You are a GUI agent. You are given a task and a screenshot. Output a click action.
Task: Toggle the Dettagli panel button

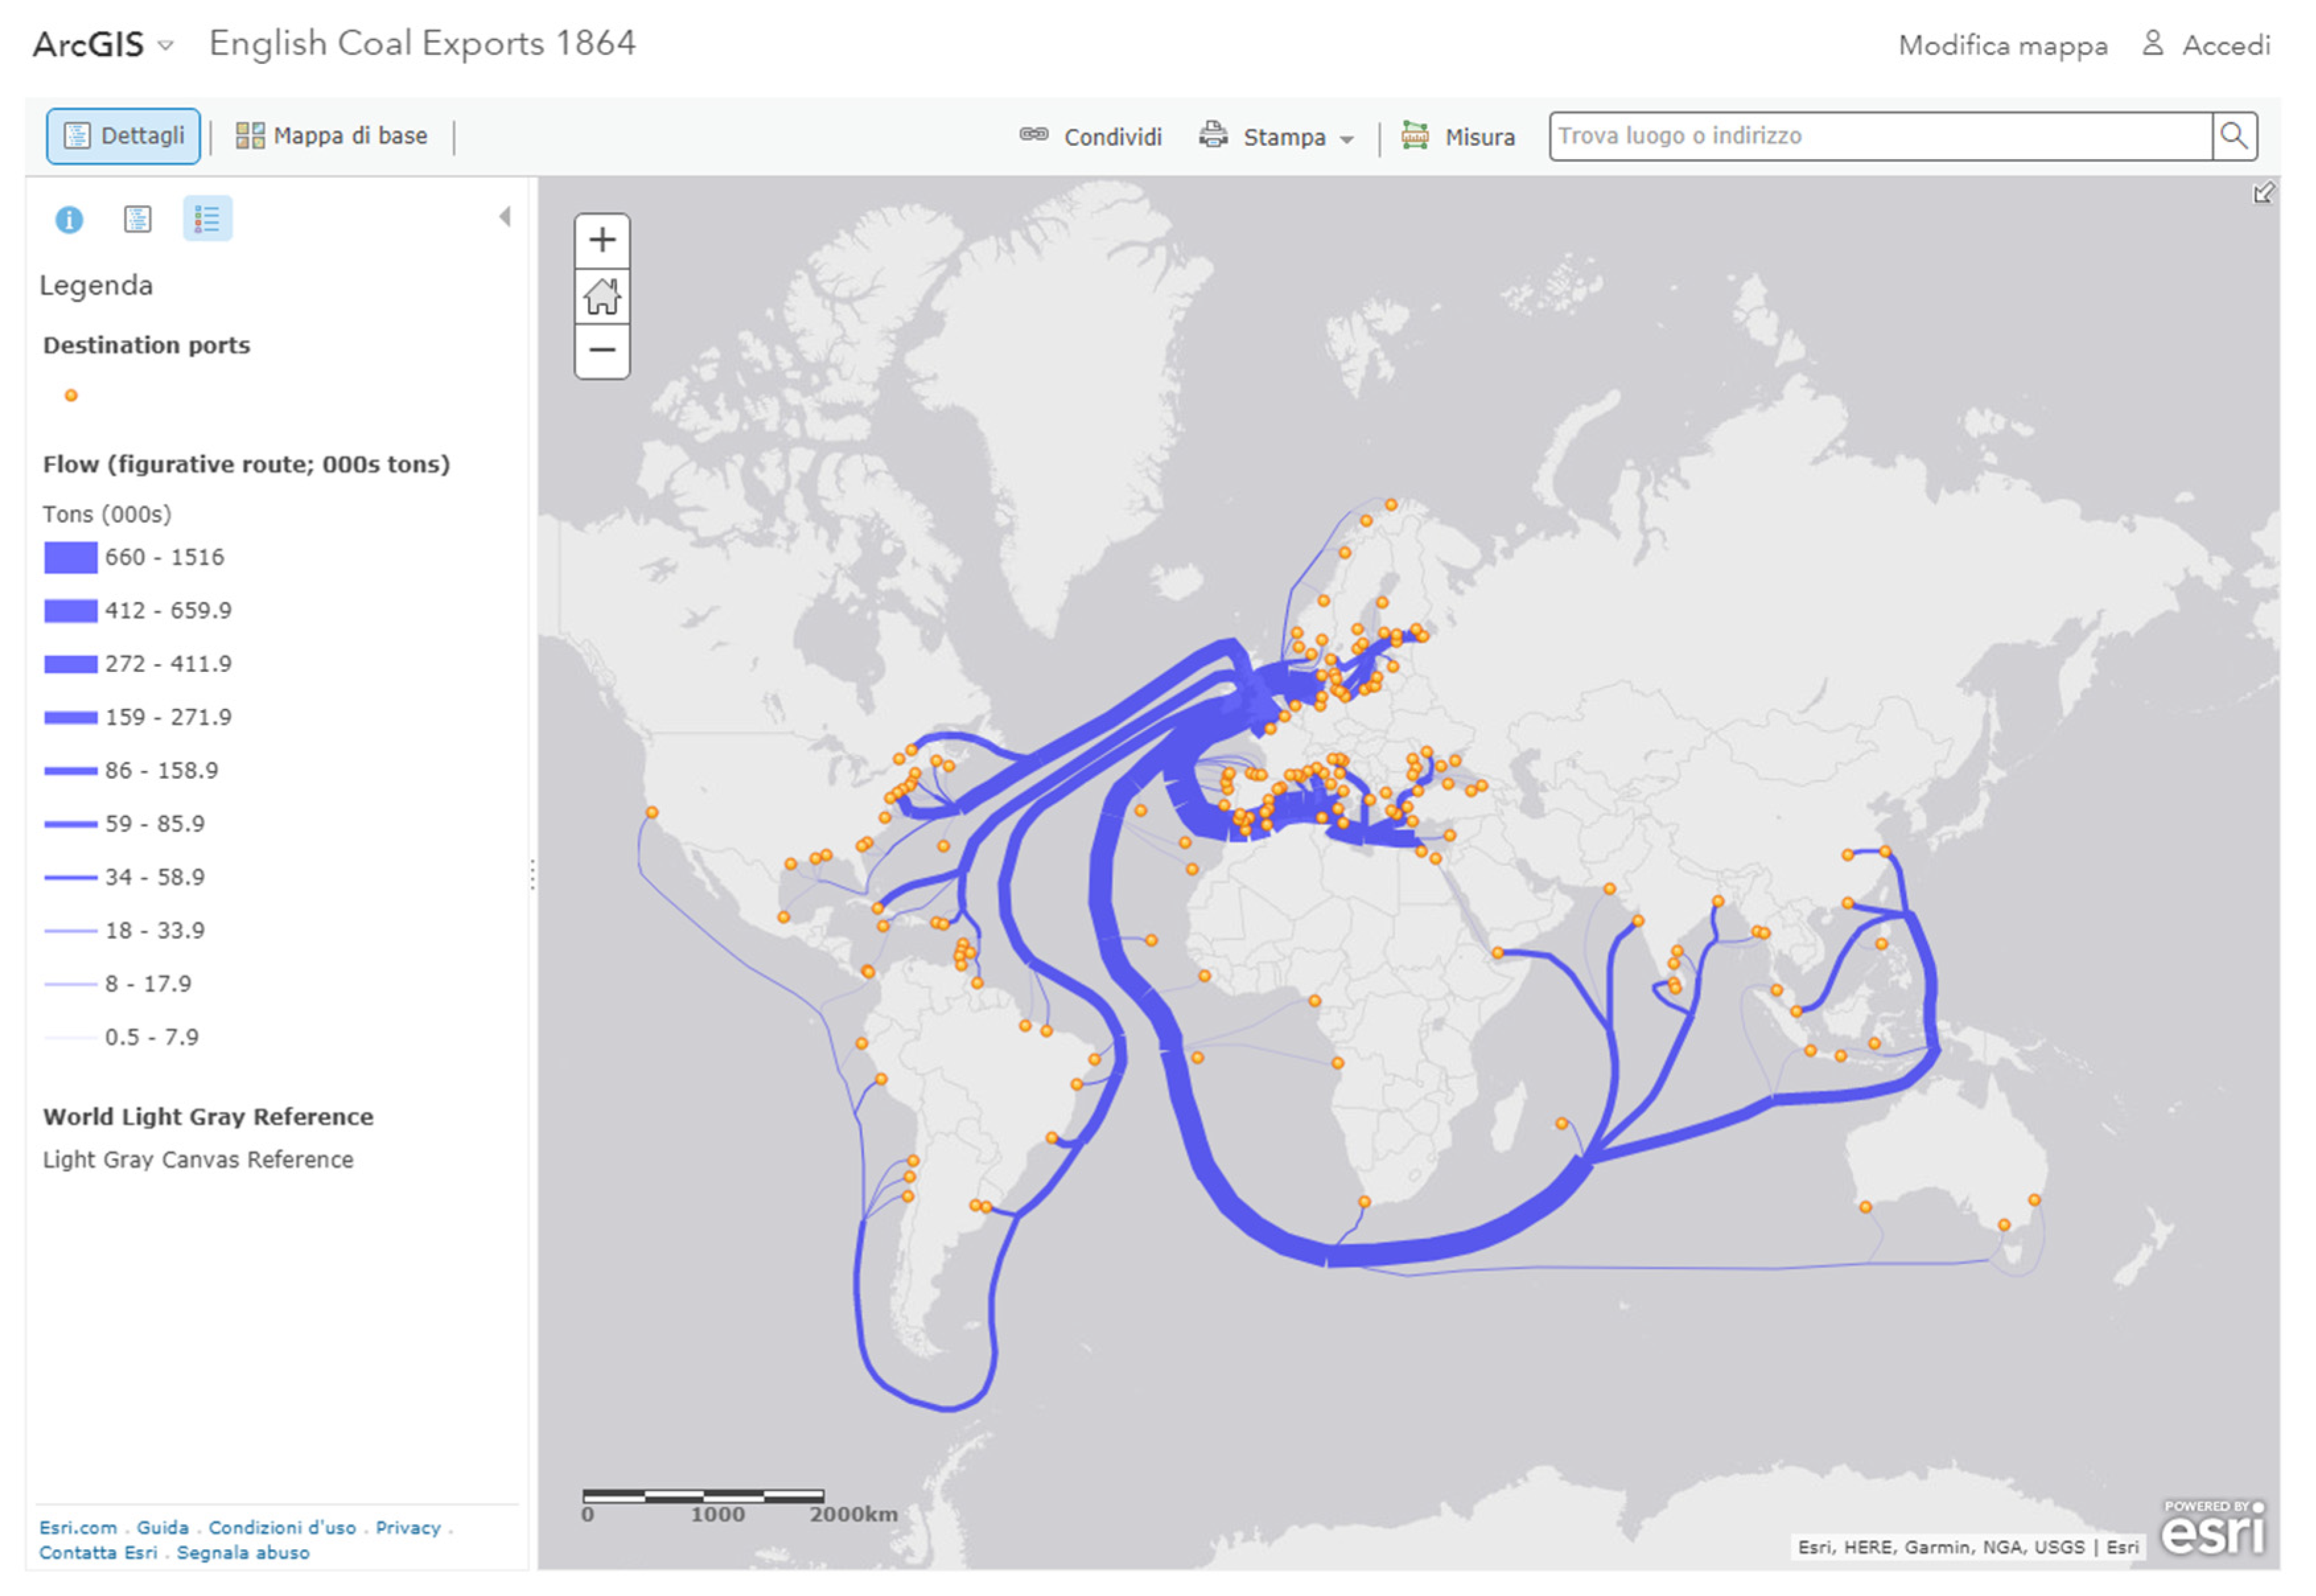tap(123, 136)
